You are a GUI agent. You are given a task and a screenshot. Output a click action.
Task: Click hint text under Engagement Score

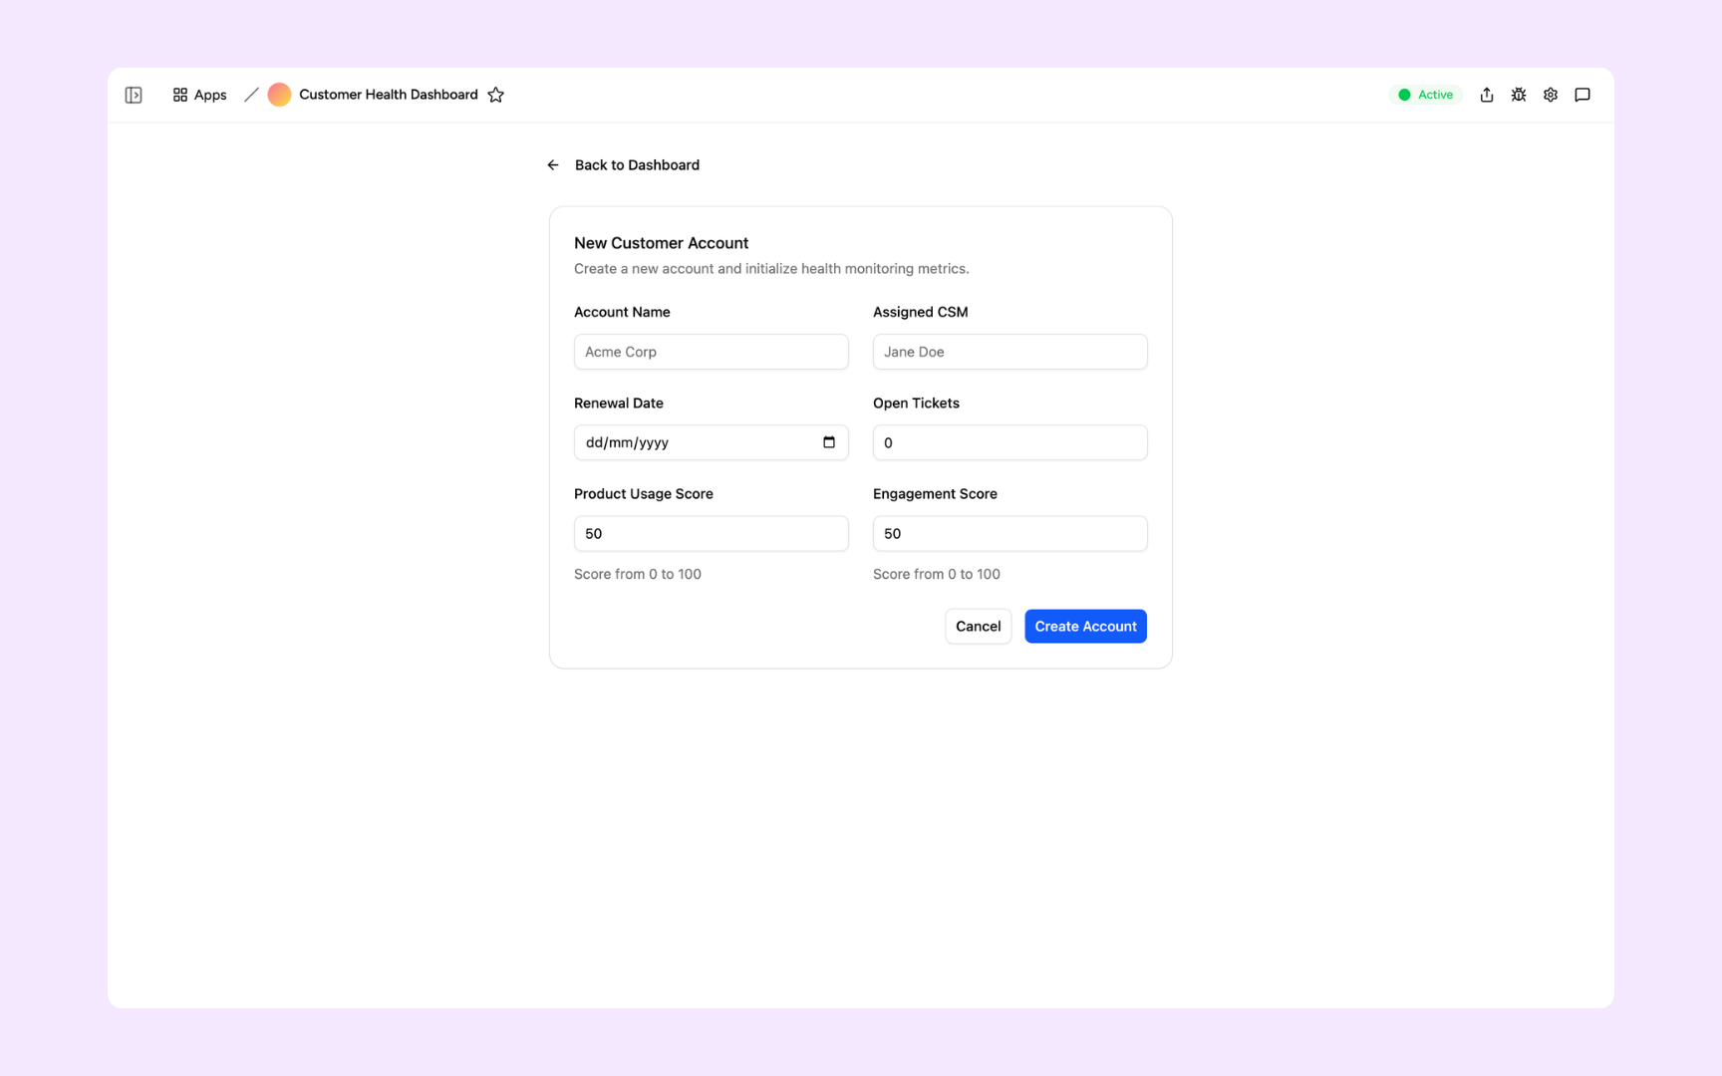pos(936,575)
